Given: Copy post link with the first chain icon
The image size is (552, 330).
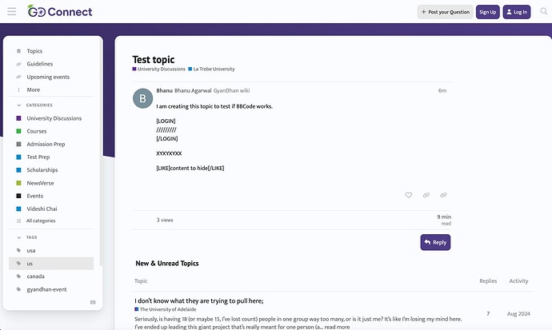Looking at the screenshot, I should (426, 195).
